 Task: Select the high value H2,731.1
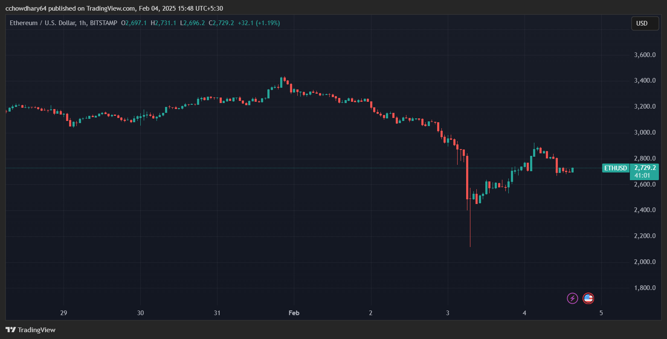pyautogui.click(x=163, y=23)
